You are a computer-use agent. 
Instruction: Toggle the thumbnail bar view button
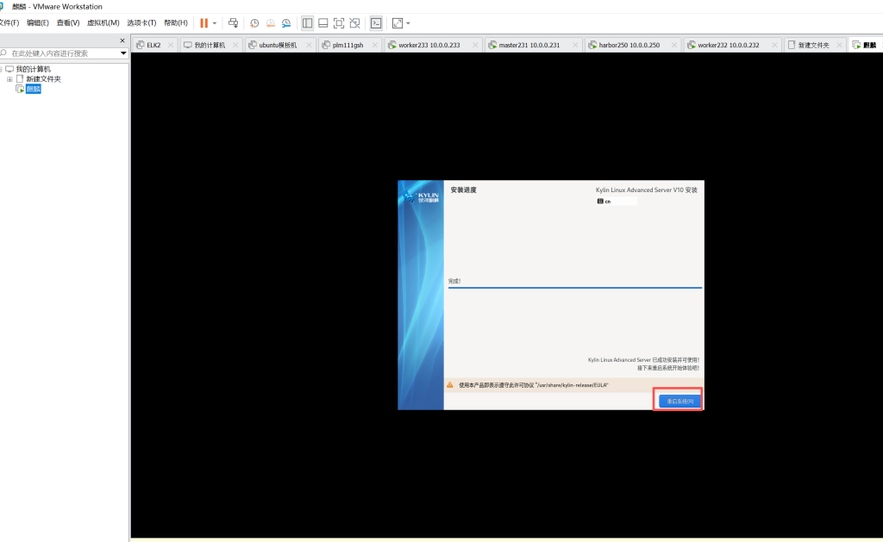(x=323, y=23)
